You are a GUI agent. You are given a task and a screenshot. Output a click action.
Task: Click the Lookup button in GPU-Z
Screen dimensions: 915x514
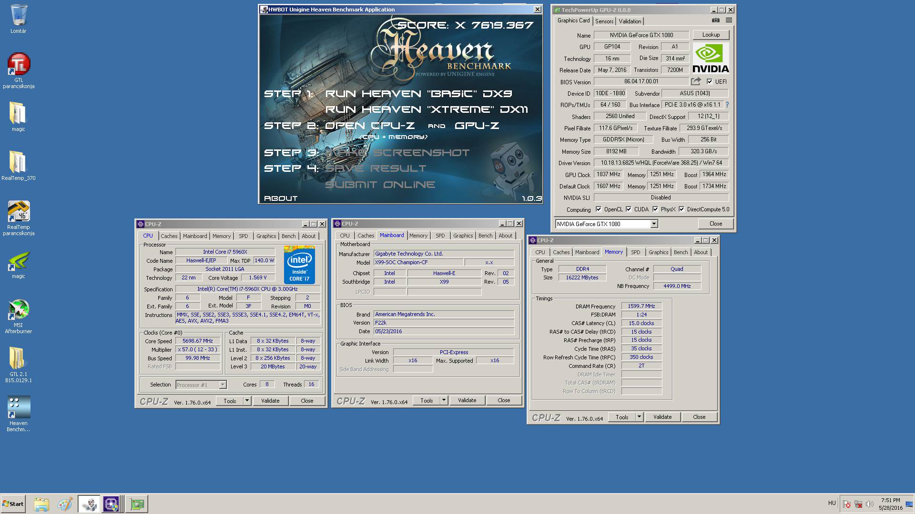click(x=711, y=35)
